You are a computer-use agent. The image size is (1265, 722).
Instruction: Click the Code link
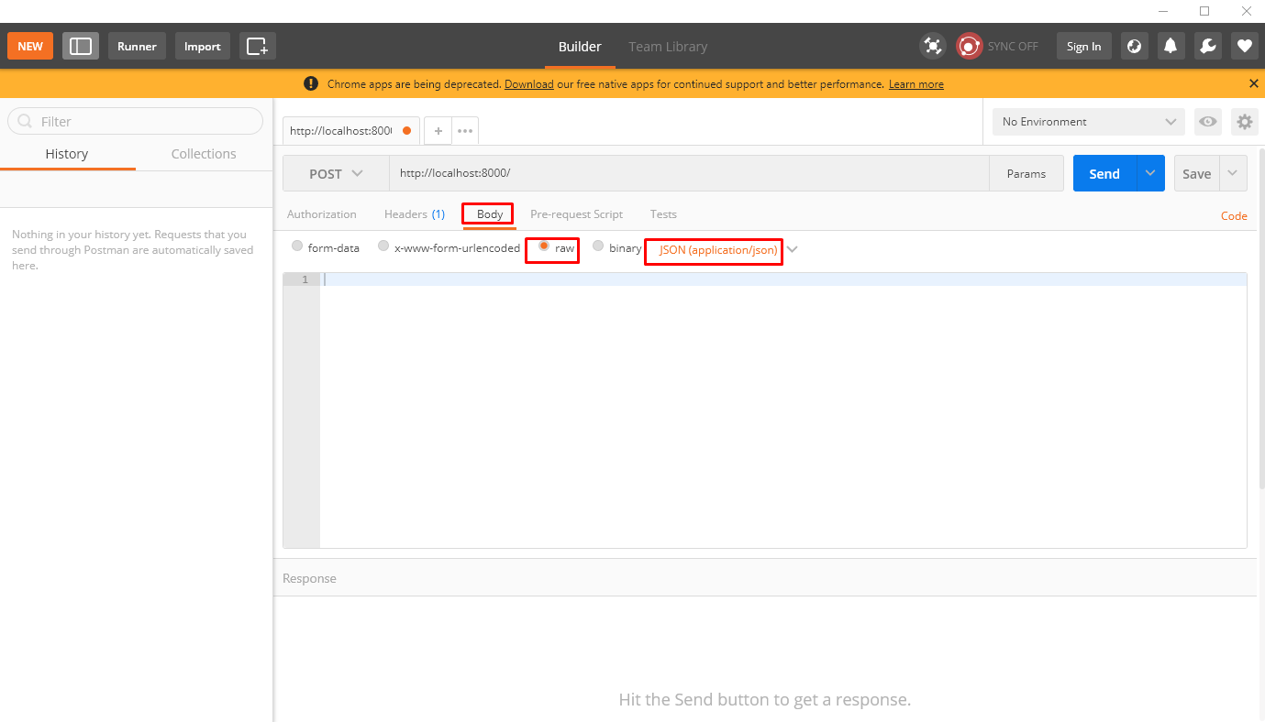click(1234, 216)
